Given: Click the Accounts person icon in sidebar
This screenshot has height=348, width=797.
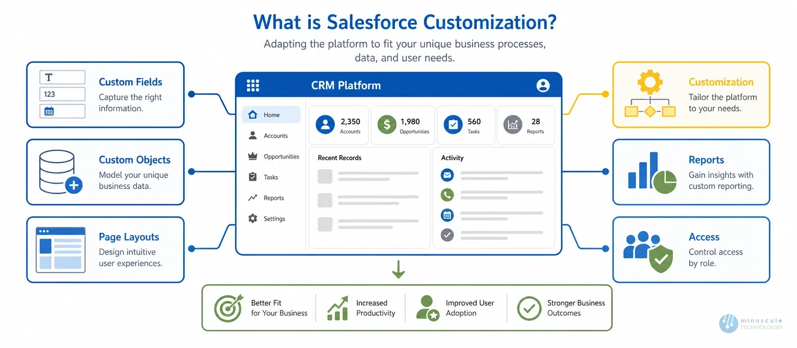Looking at the screenshot, I should [x=253, y=135].
